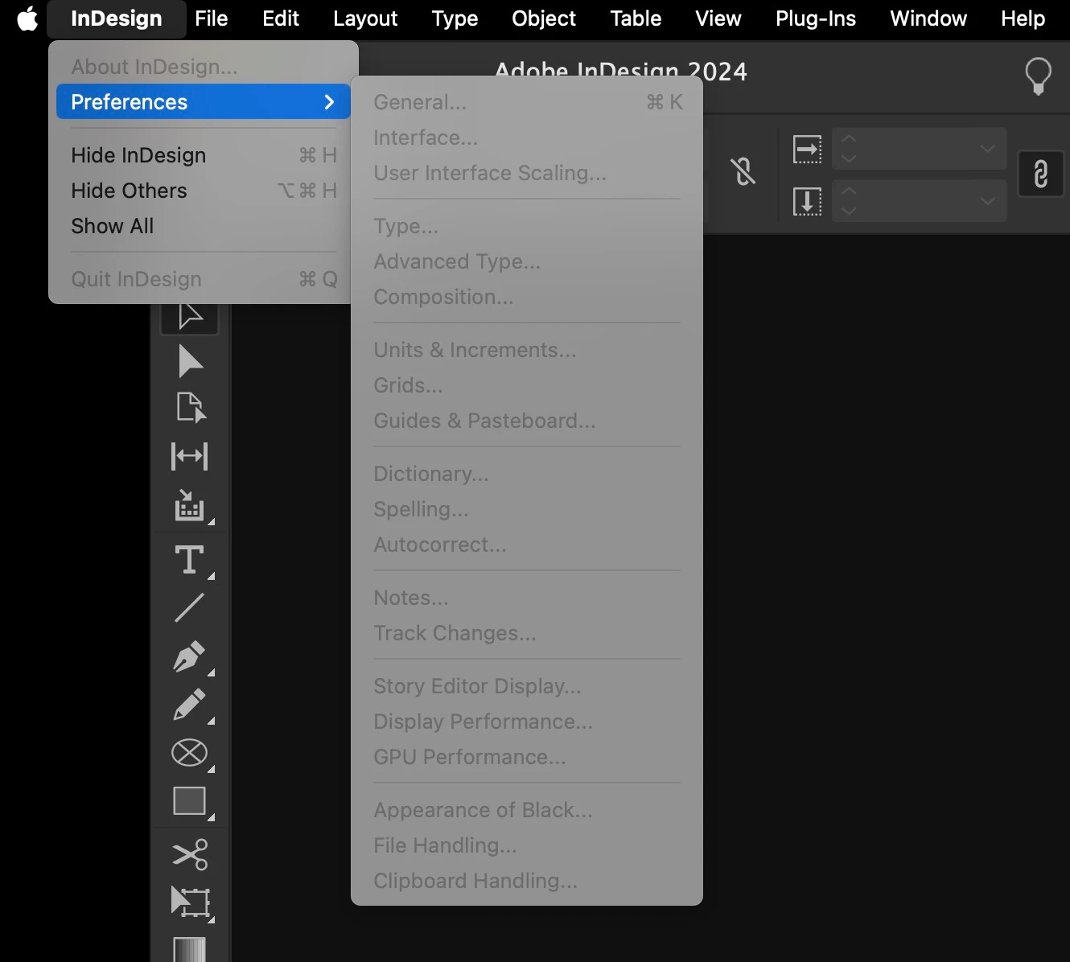This screenshot has width=1070, height=962.
Task: Select the Direct Selection tool
Action: click(190, 361)
